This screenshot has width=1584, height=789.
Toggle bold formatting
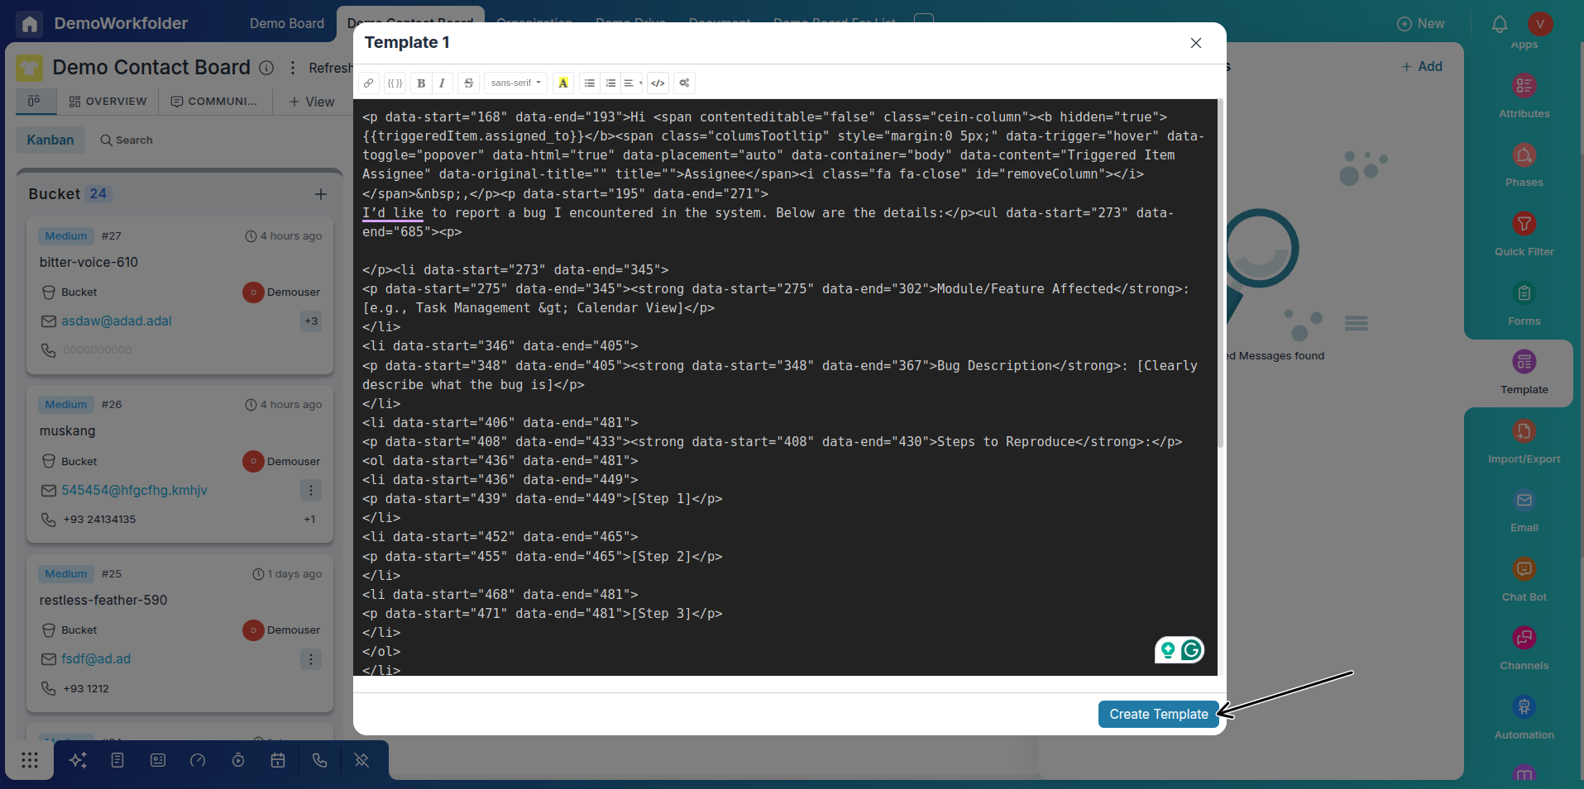[x=421, y=83]
